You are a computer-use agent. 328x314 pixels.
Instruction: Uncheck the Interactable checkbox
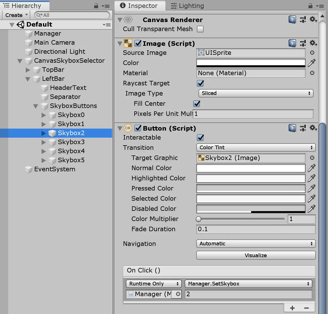[x=200, y=138]
